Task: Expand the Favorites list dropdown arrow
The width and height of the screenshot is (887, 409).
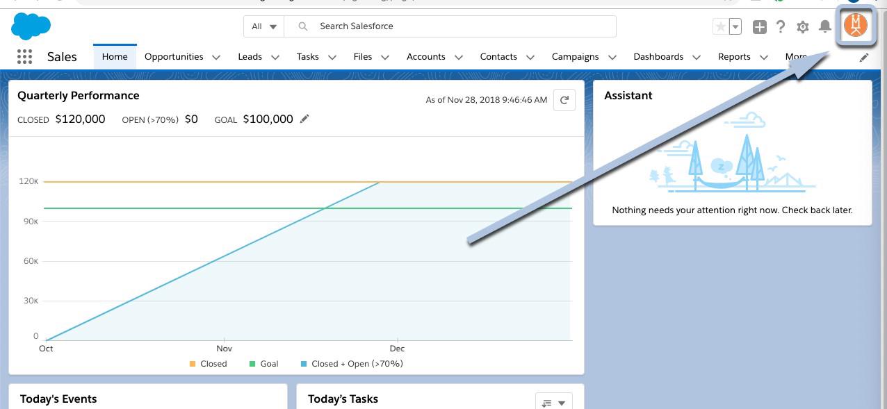Action: (735, 27)
